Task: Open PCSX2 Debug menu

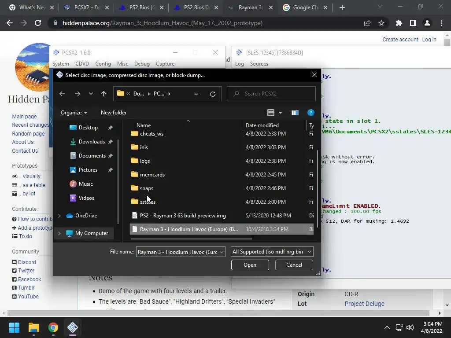Action: (x=142, y=64)
